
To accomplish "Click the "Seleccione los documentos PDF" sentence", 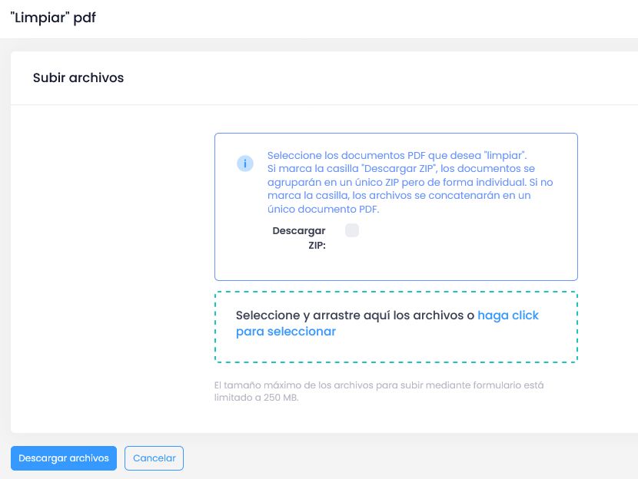I will coord(397,155).
